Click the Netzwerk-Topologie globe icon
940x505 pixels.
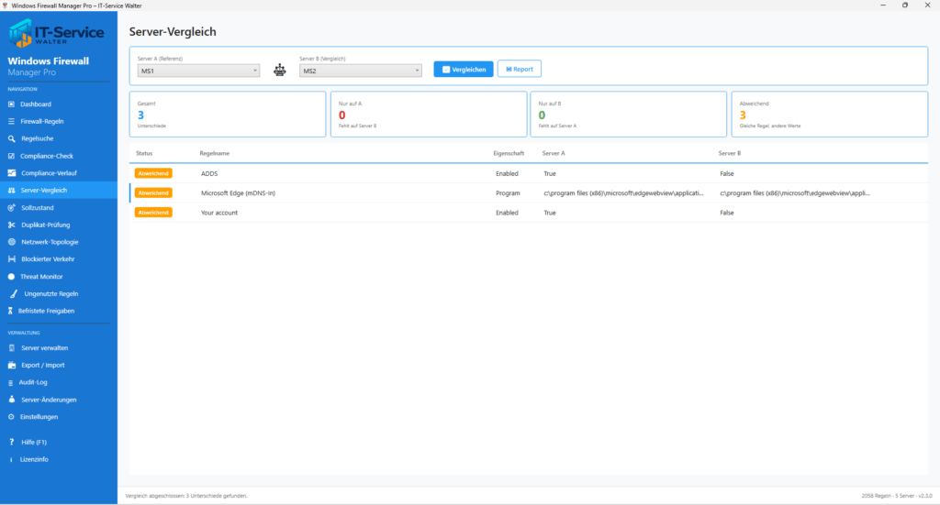click(x=11, y=242)
